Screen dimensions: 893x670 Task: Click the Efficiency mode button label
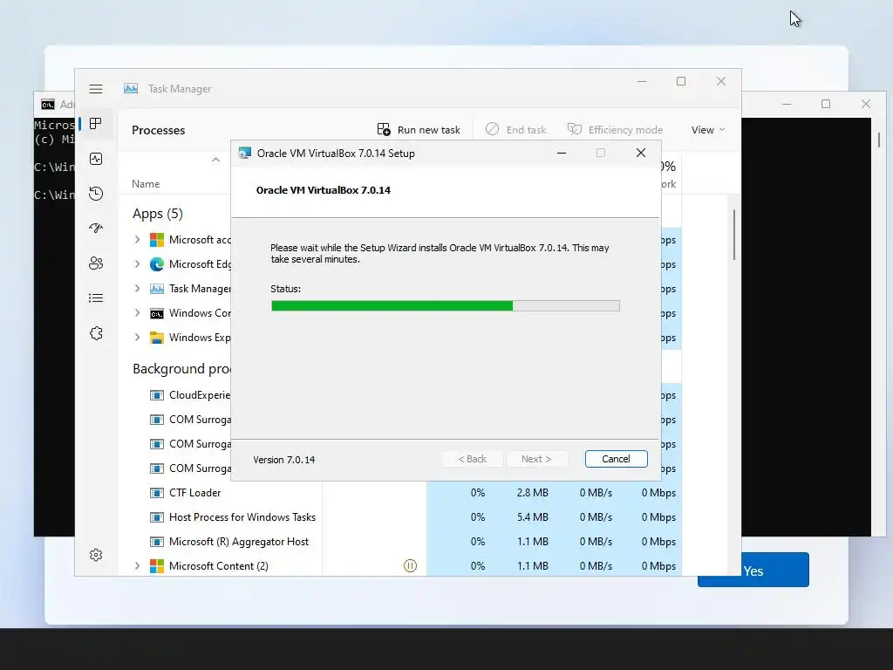coord(625,130)
